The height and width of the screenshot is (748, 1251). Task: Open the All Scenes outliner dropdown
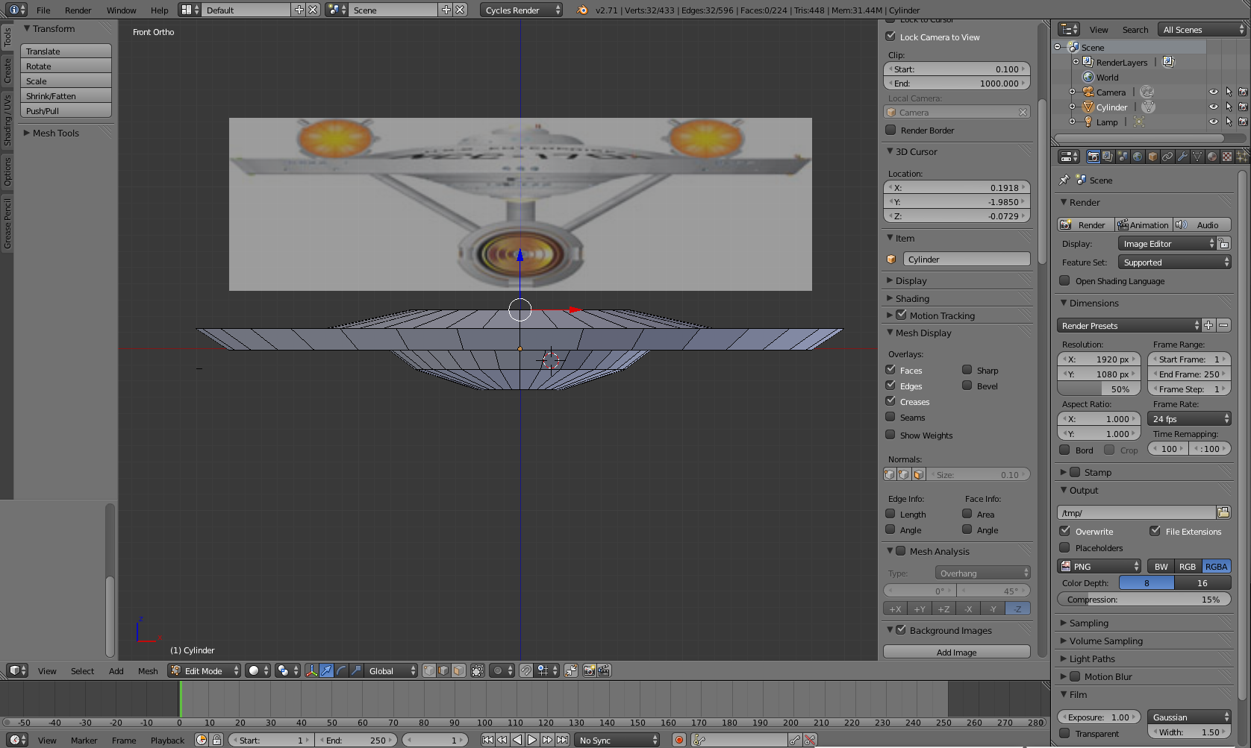[x=1202, y=29]
